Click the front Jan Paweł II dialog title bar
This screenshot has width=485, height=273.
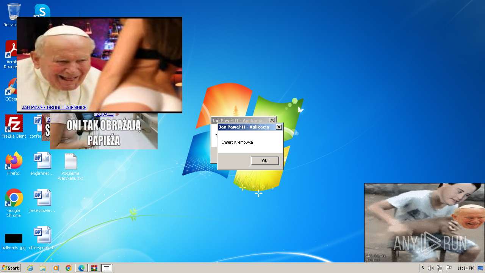(x=246, y=127)
